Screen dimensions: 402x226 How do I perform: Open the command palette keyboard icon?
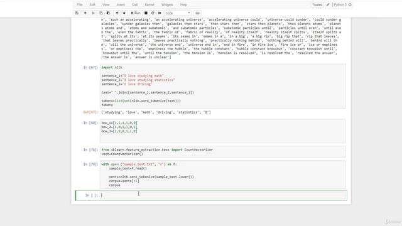(197, 13)
